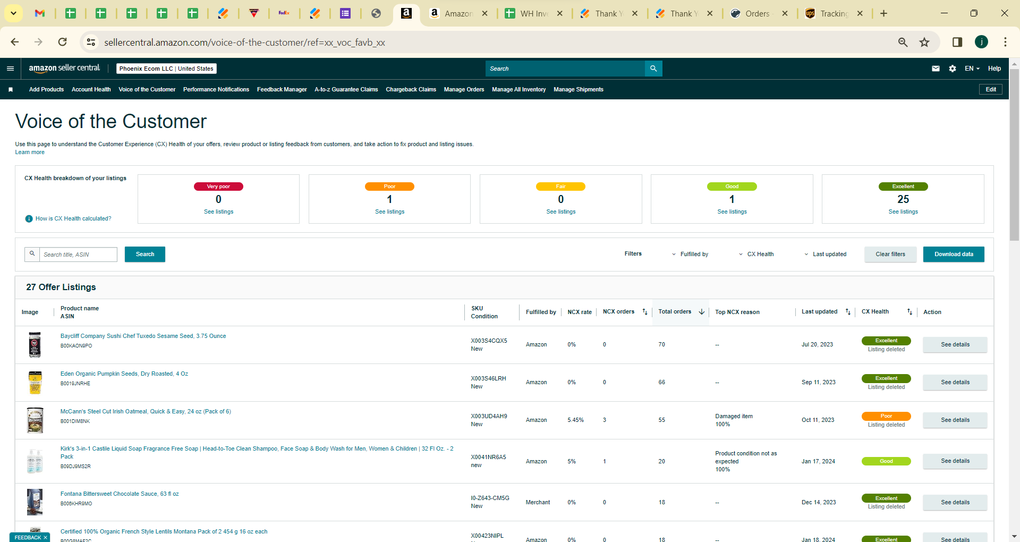
Task: Sort by the NCX orders column arrows
Action: click(645, 312)
